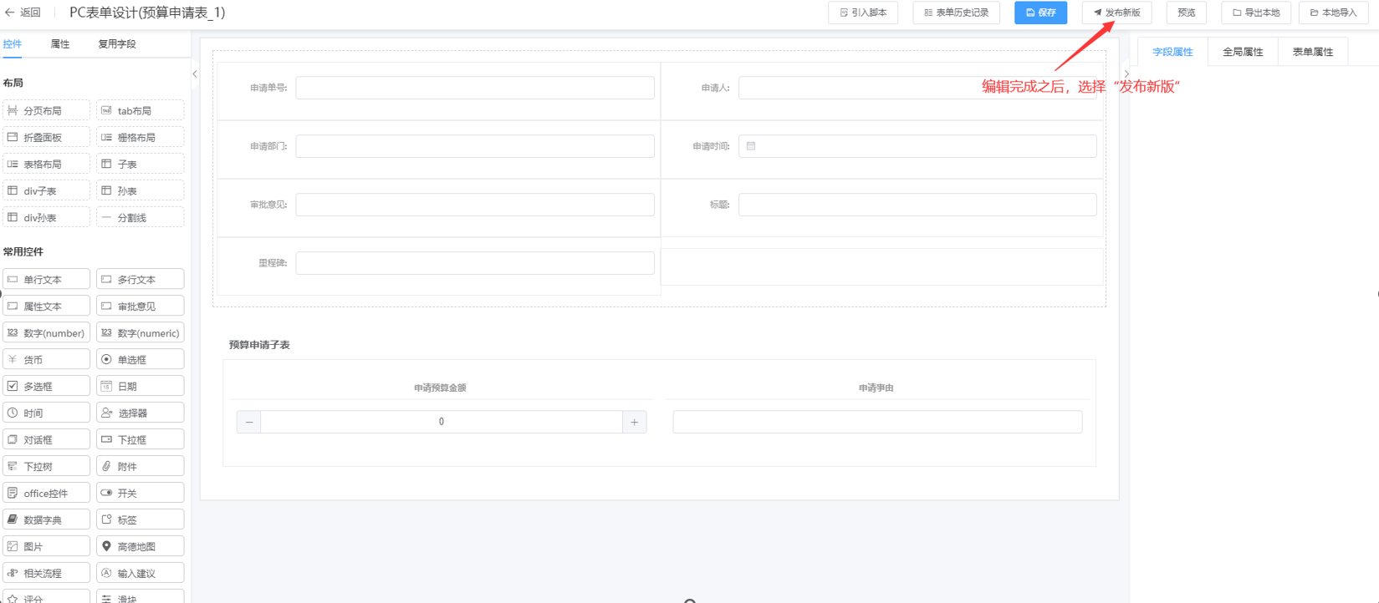Choose the 单选框 radio control
1379x603 pixels.
click(x=140, y=359)
